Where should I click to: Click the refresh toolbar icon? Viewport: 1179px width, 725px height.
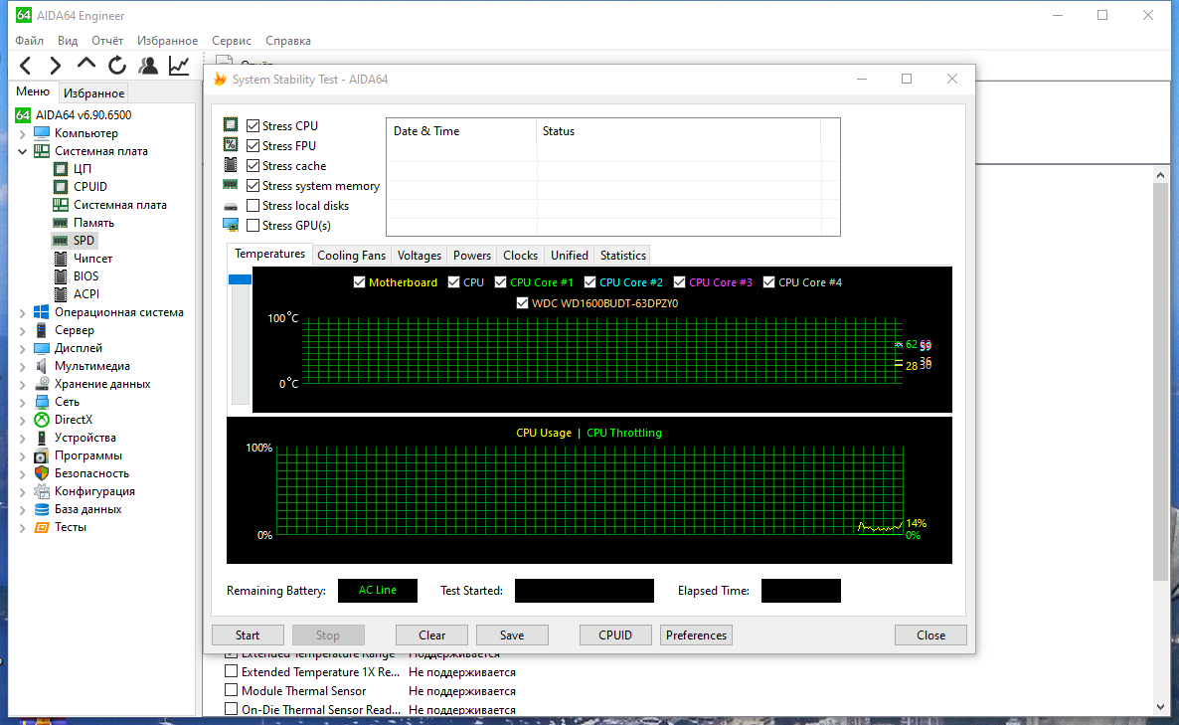(x=117, y=67)
